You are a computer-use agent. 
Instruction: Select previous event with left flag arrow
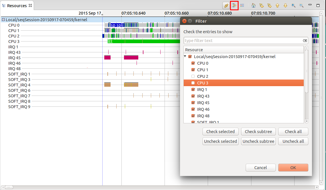261,5
